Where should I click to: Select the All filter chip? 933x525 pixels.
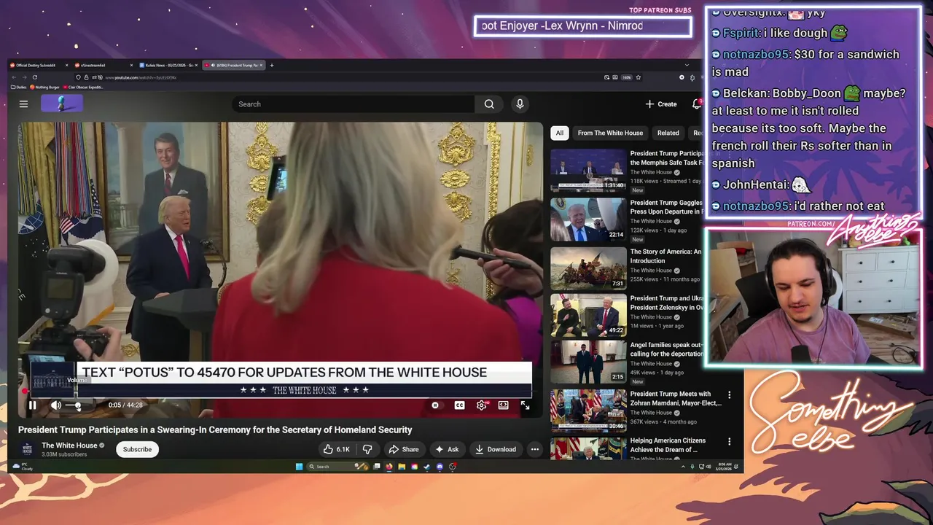pos(559,133)
